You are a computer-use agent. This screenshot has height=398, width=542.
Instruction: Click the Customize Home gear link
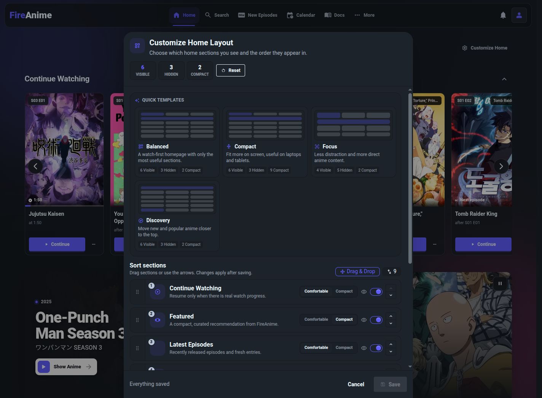[485, 48]
